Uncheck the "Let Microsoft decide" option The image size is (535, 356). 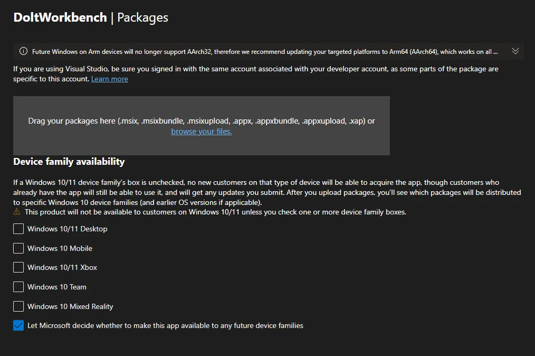(x=18, y=325)
